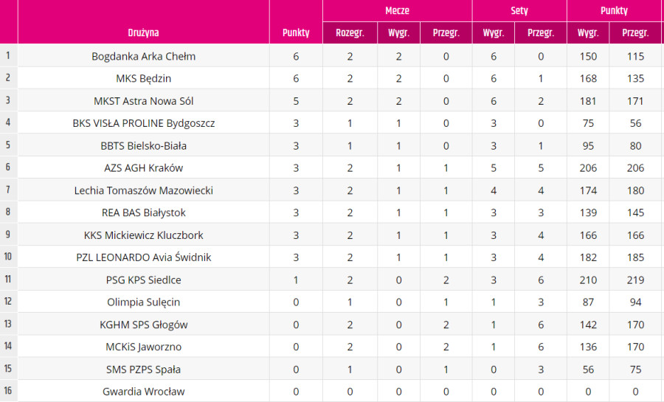664x402 pixels.
Task: Open Bogdanka Arka Chełm team link
Action: pyautogui.click(x=144, y=56)
